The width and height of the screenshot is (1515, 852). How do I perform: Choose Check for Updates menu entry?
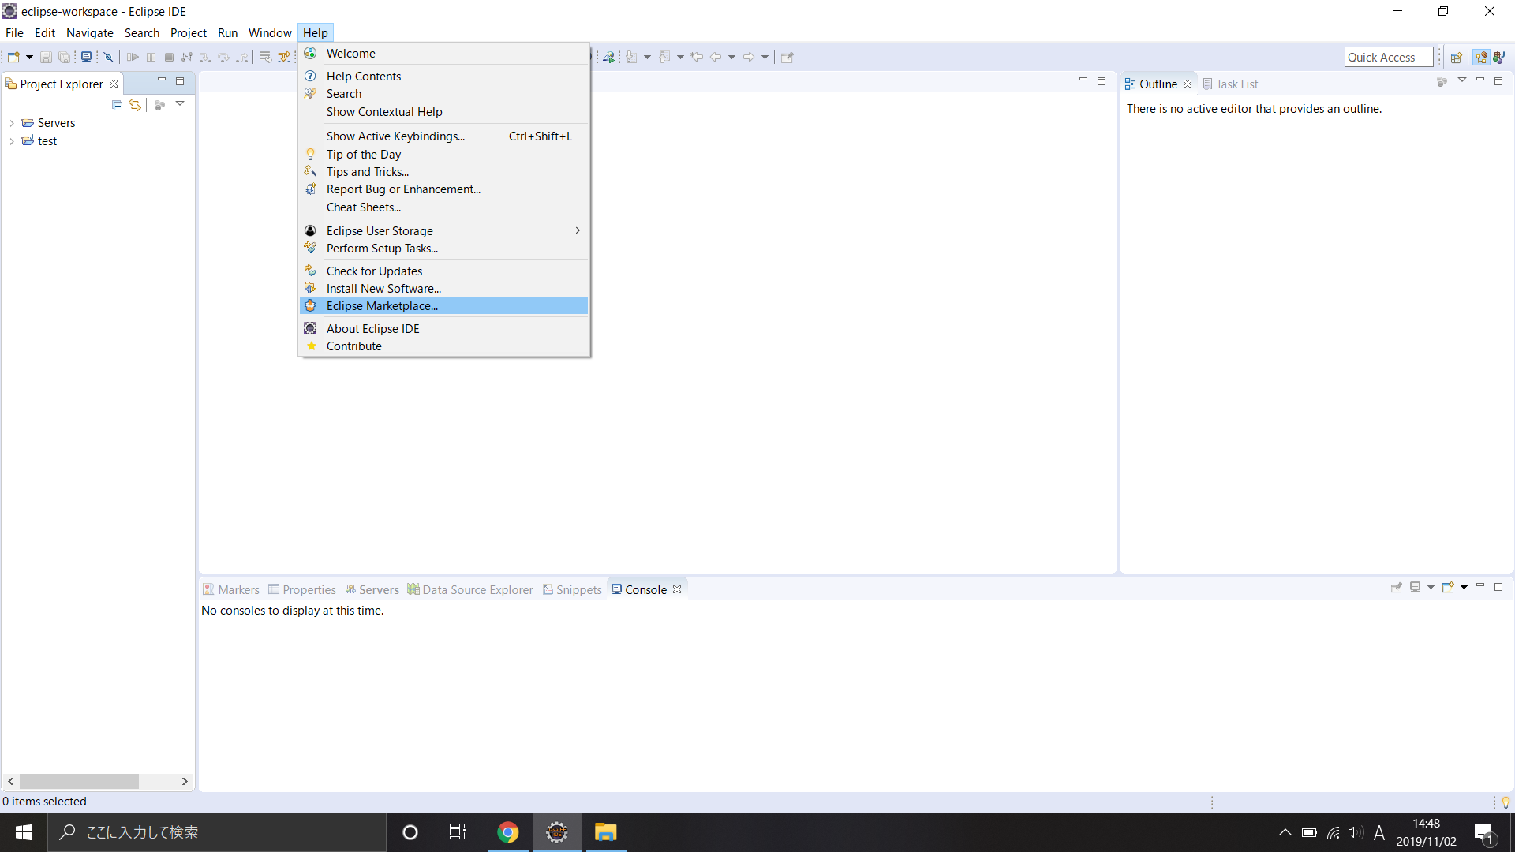[x=374, y=271]
